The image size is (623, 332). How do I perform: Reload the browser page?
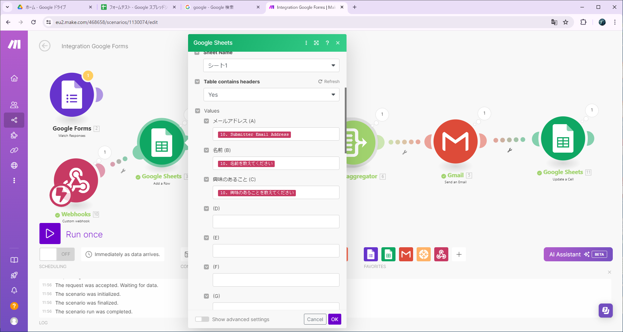coord(33,22)
